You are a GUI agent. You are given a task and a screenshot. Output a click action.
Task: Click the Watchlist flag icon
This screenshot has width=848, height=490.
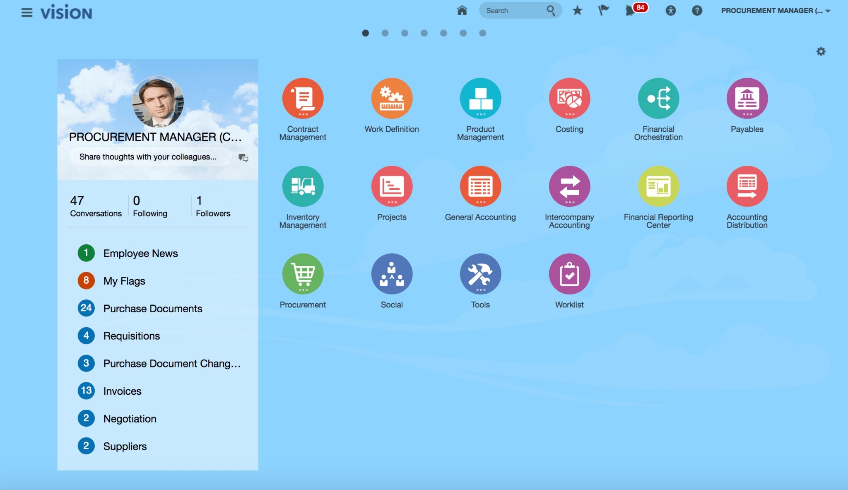604,10
